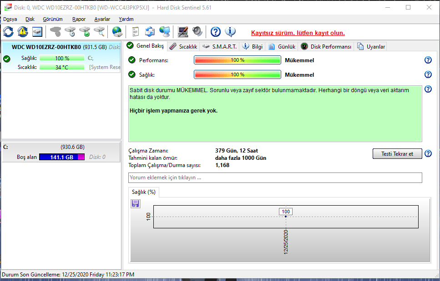Click the Performans 100 % gradient bar
The image size is (440, 281).
238,60
